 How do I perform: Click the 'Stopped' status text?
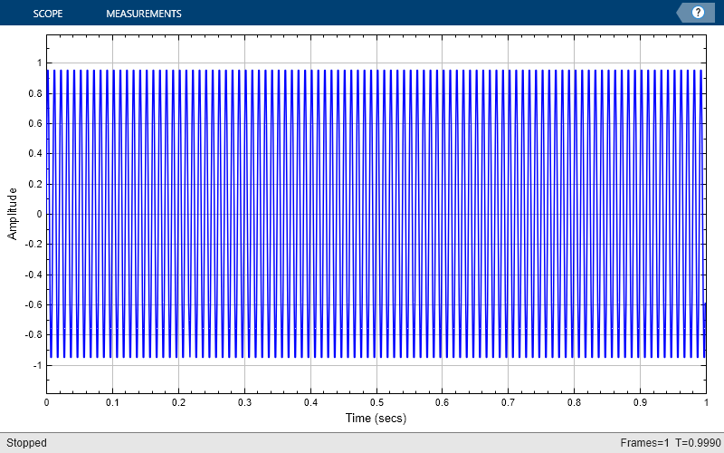point(26,443)
